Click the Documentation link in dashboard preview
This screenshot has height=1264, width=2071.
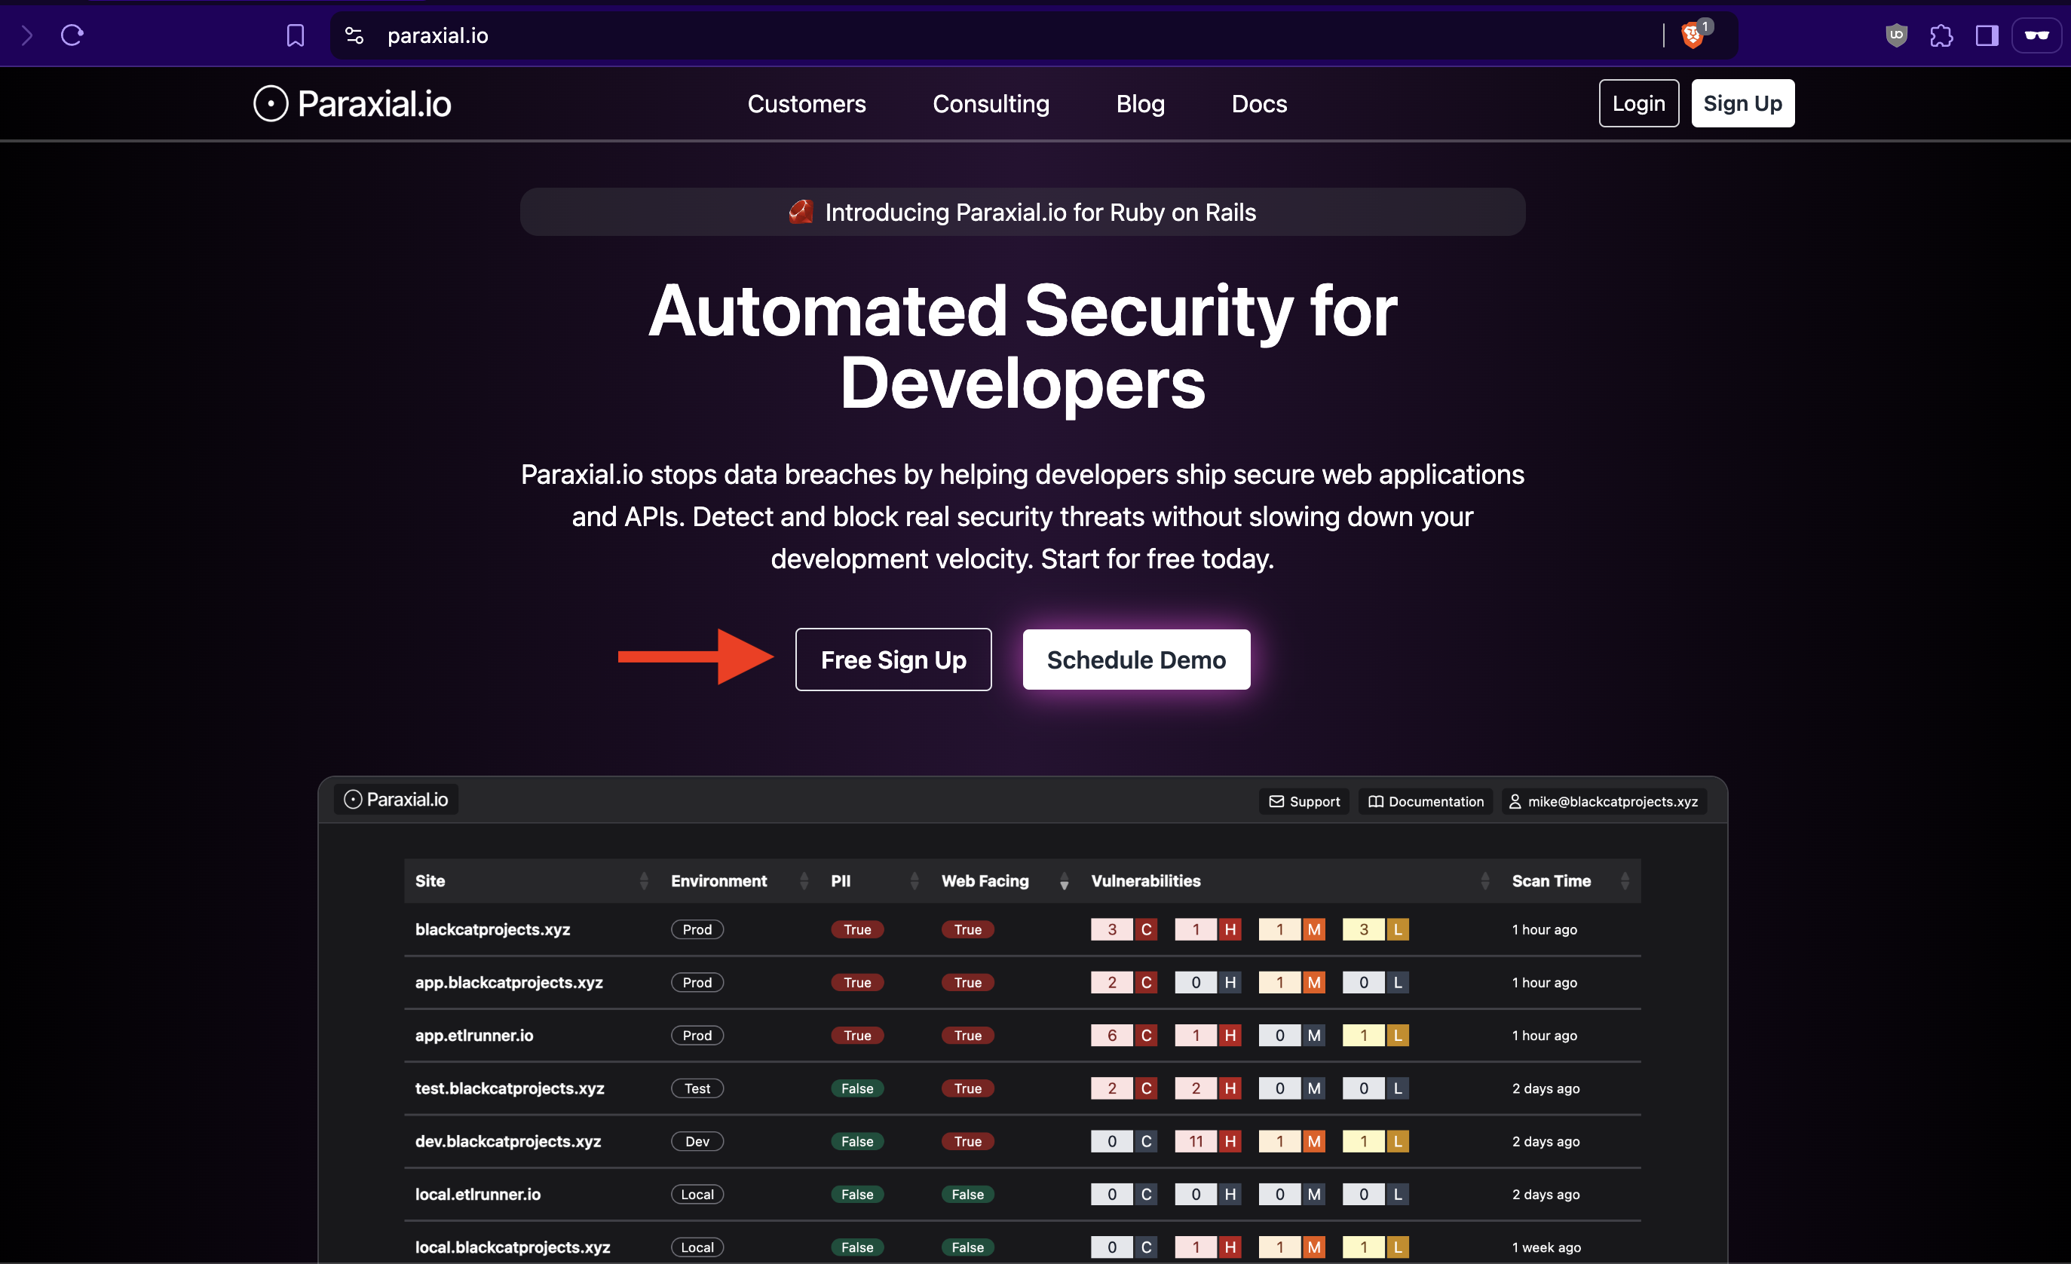[1426, 801]
